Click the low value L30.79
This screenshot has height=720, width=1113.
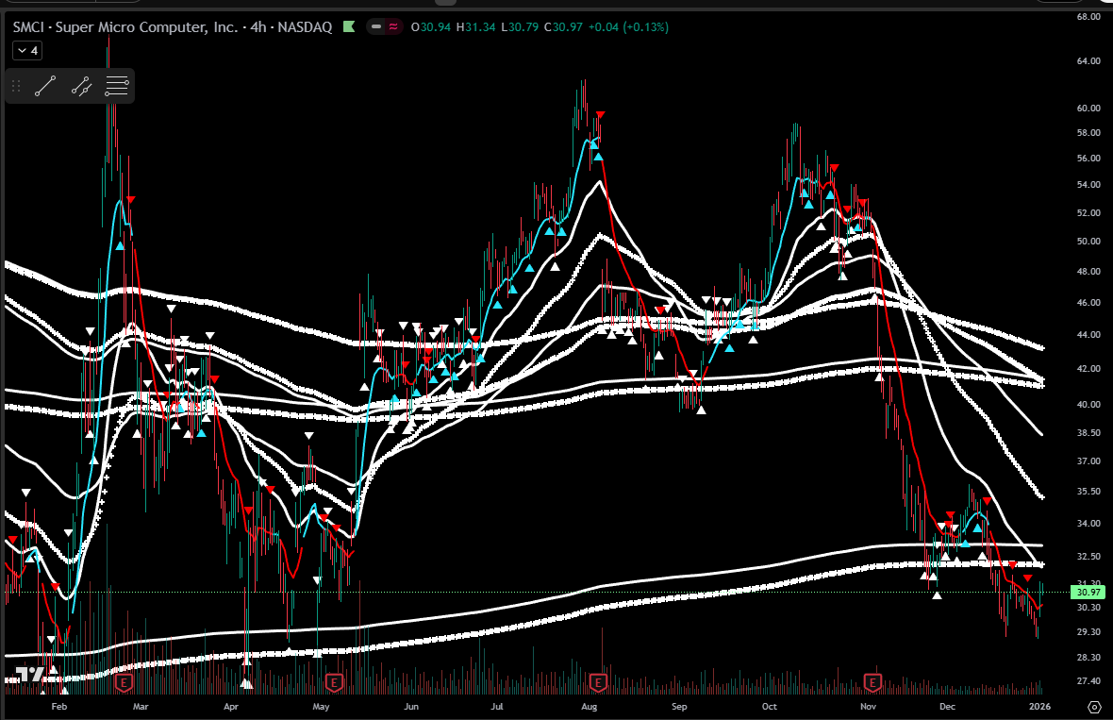(520, 27)
